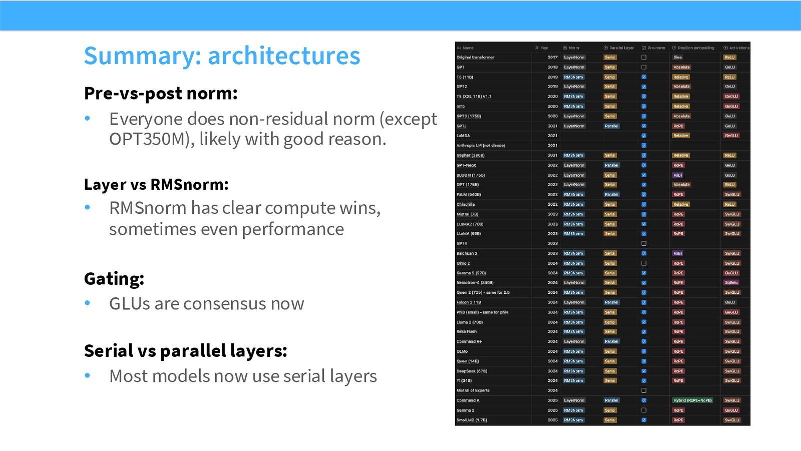Screen dimensions: 801x451
Task: Click the Norm column header
Action: pyautogui.click(x=571, y=48)
